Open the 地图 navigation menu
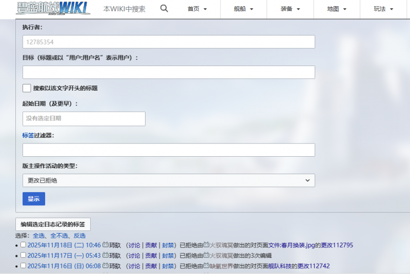410x274 pixels. [x=337, y=9]
